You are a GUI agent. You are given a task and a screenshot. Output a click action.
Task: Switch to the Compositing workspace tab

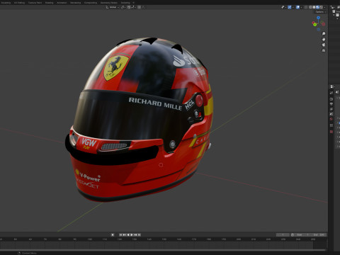[x=91, y=3]
